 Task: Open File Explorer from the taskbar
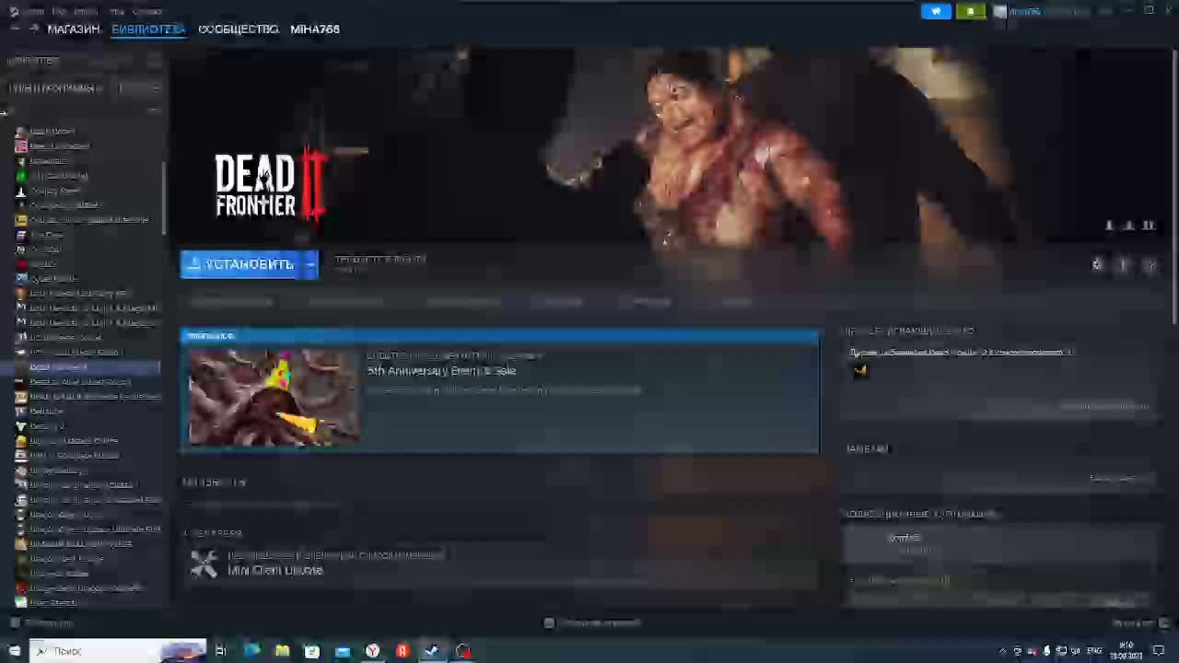[282, 651]
